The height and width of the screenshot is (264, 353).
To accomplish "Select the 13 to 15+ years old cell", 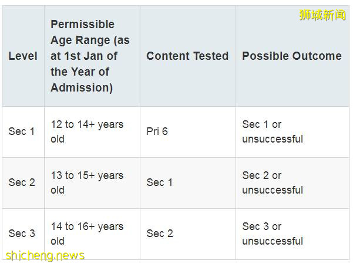I will click(87, 182).
